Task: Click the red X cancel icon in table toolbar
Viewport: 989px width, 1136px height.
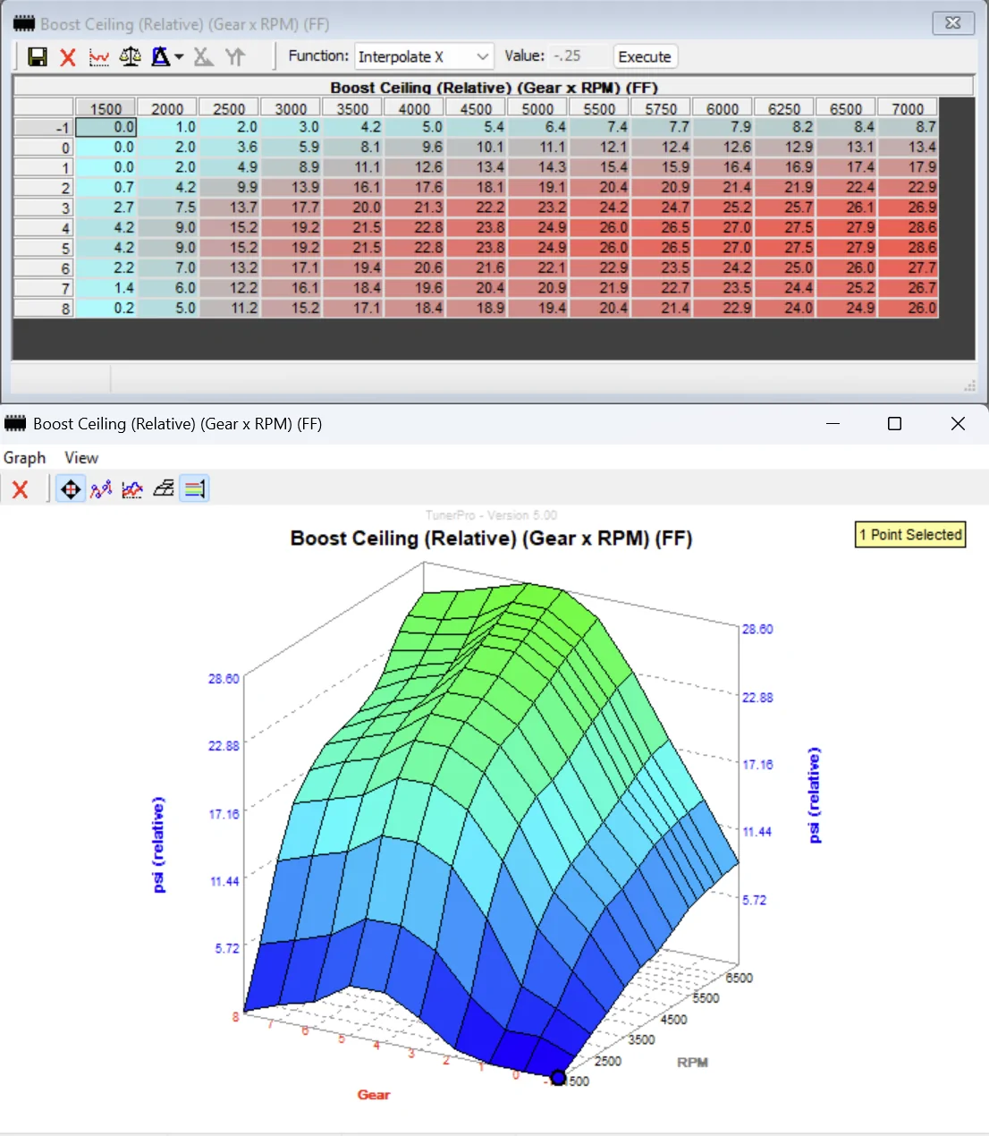Action: [68, 57]
